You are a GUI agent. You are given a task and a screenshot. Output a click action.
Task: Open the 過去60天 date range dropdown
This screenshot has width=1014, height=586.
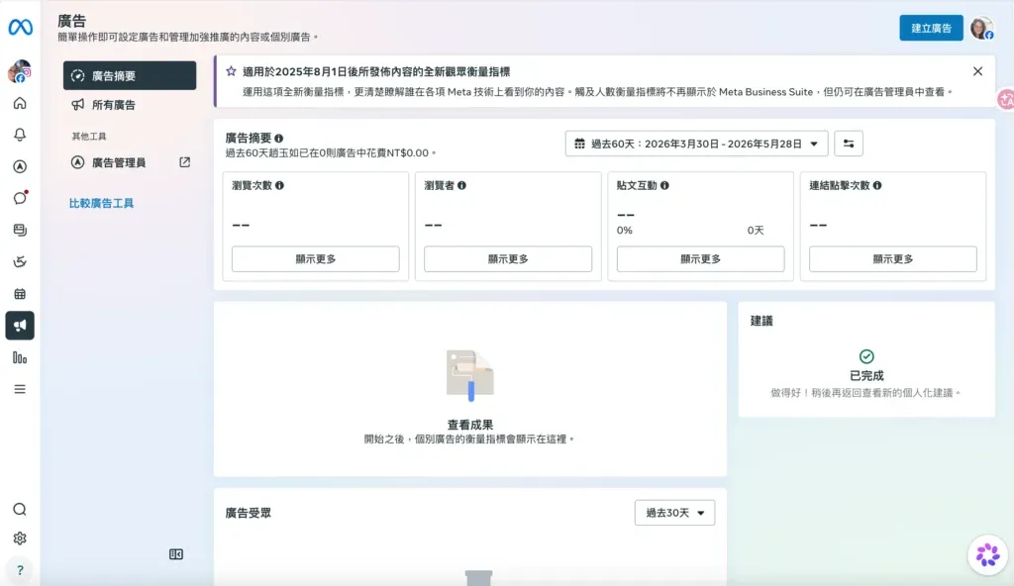click(x=696, y=144)
